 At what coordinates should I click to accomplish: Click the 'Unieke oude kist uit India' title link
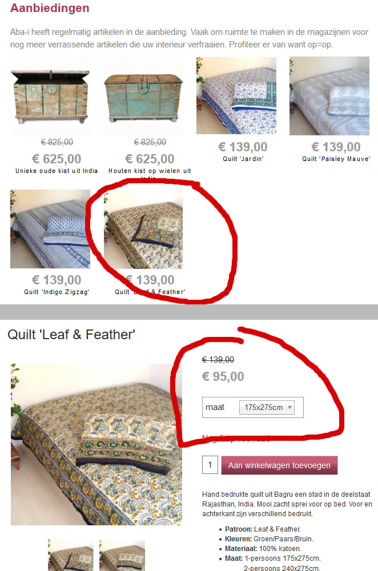(57, 171)
